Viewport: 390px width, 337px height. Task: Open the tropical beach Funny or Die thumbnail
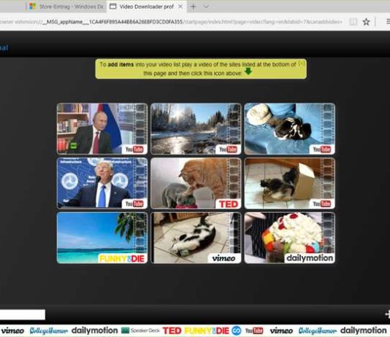[x=102, y=238]
